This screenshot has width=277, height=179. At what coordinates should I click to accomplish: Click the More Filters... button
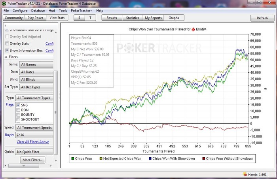[32, 160]
